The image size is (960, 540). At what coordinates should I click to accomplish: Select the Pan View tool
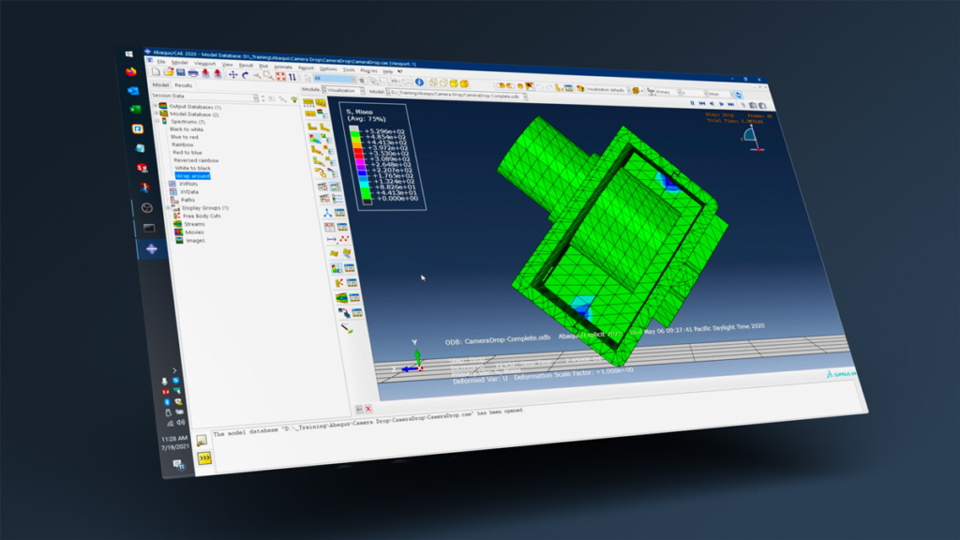coord(233,73)
